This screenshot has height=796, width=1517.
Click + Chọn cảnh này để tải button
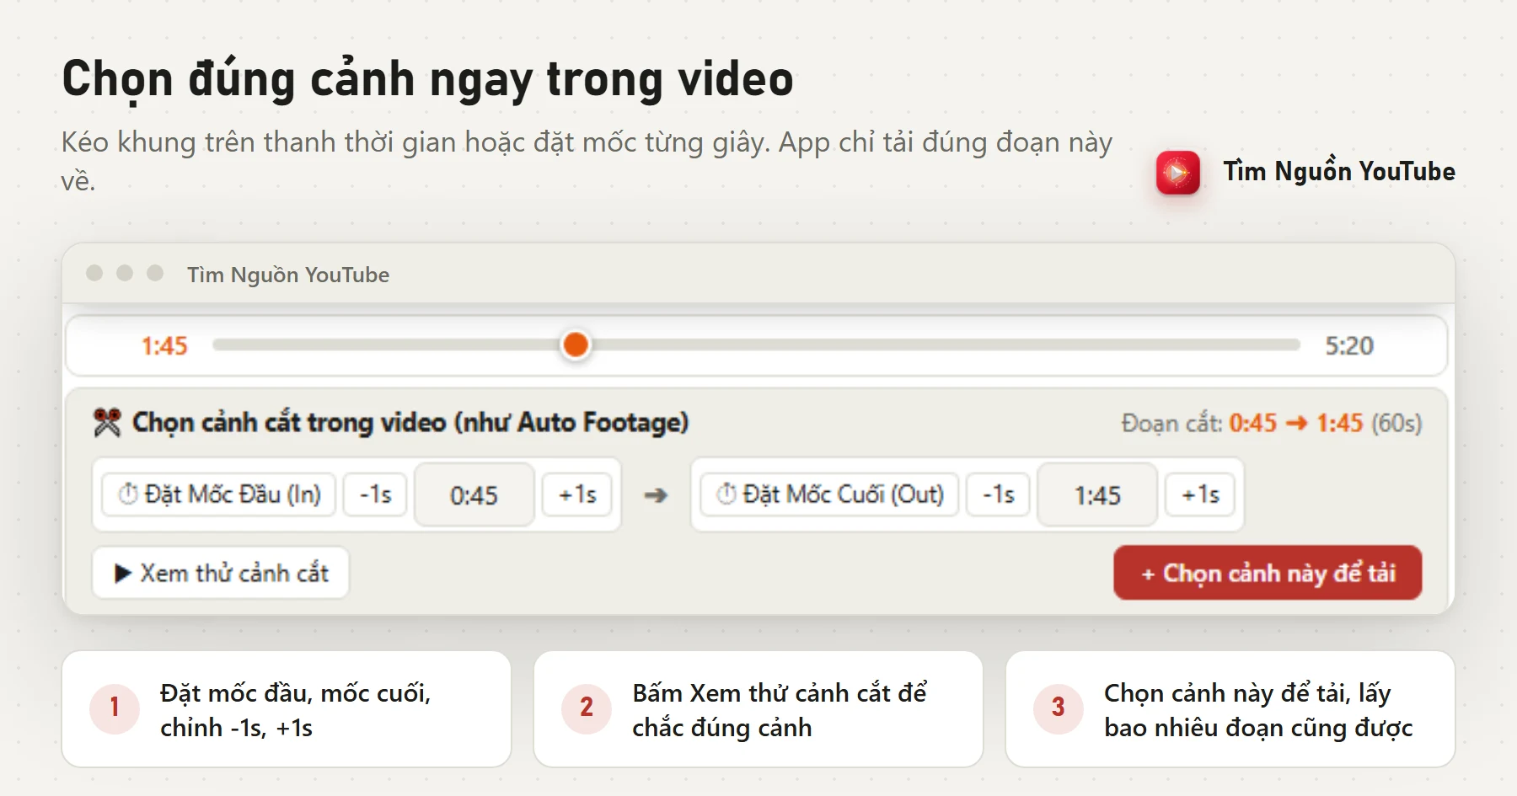click(x=1268, y=573)
